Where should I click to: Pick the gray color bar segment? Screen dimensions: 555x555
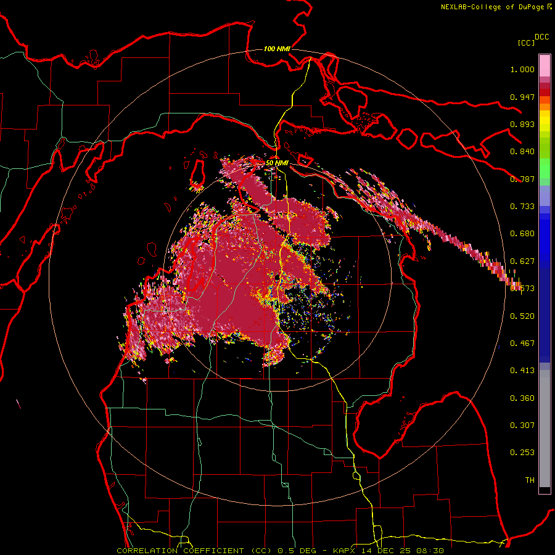545,429
